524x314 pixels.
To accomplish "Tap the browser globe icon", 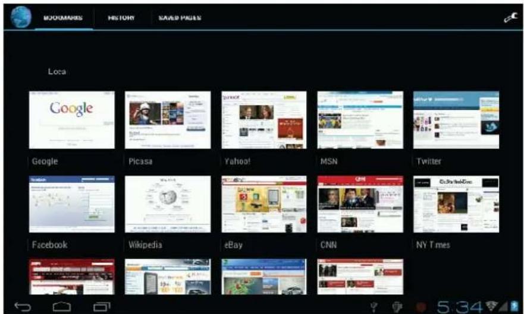I will (21, 17).
